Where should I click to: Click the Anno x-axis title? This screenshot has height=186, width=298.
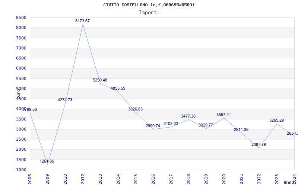[289, 182]
